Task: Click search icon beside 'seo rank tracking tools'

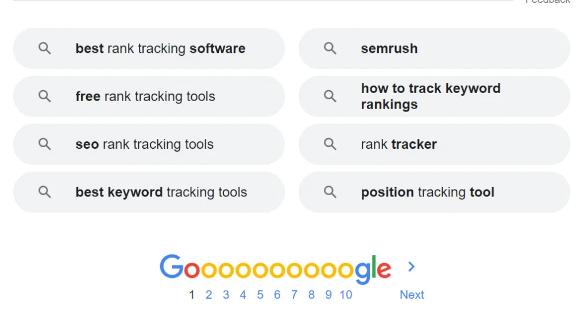Action: point(45,144)
